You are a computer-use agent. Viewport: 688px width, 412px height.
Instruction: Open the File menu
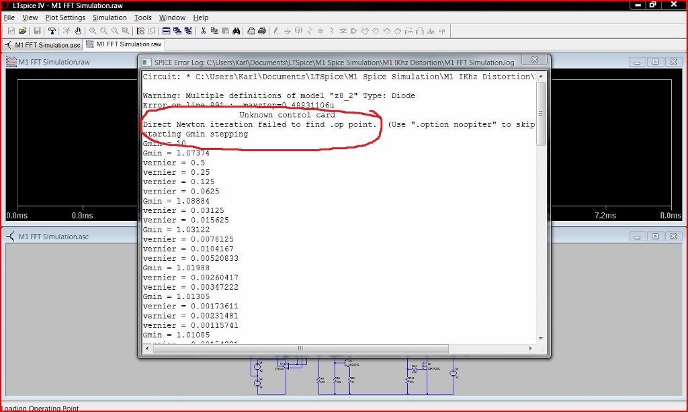pyautogui.click(x=9, y=17)
